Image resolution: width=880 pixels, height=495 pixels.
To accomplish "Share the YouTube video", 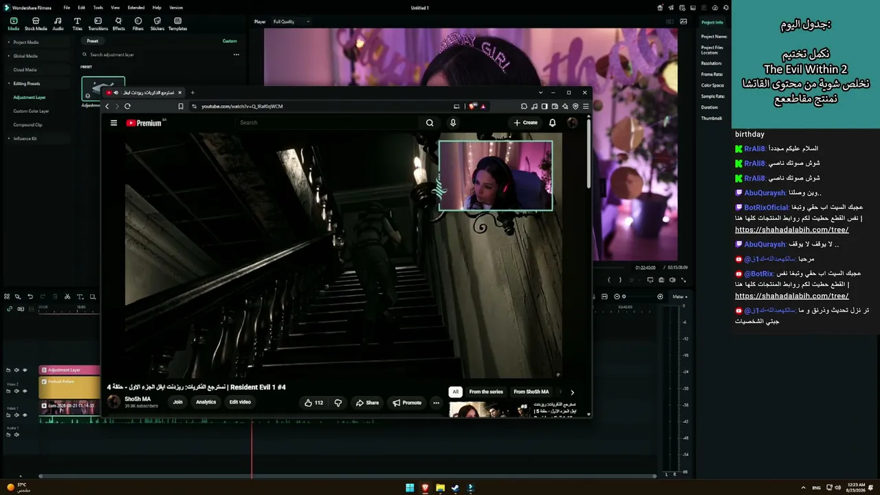I will [367, 403].
